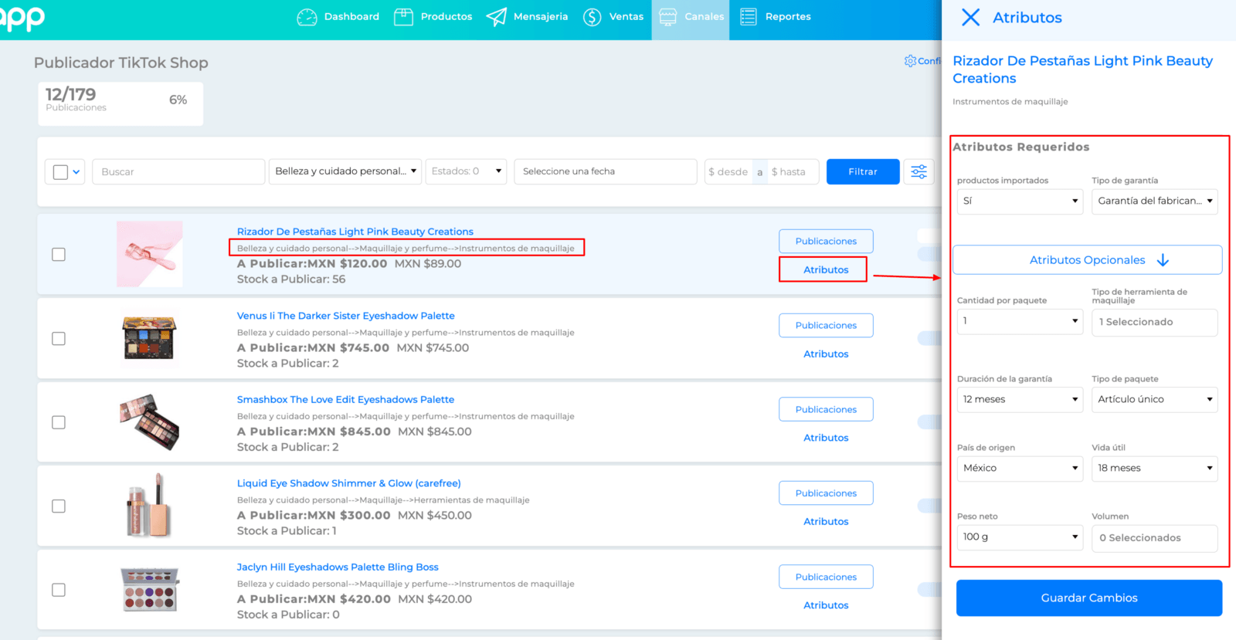Expand the Estados filter dropdown

pyautogui.click(x=466, y=171)
